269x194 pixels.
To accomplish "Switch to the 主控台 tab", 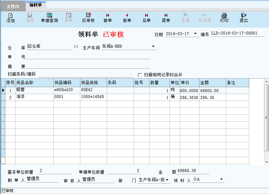I will pyautogui.click(x=13, y=6).
